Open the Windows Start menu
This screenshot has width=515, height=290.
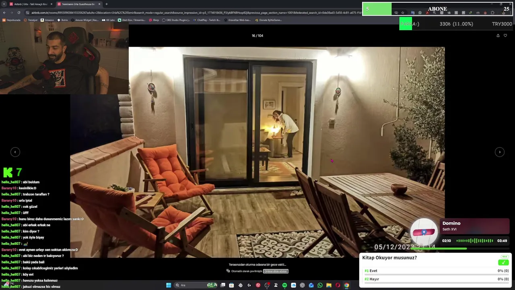169,285
